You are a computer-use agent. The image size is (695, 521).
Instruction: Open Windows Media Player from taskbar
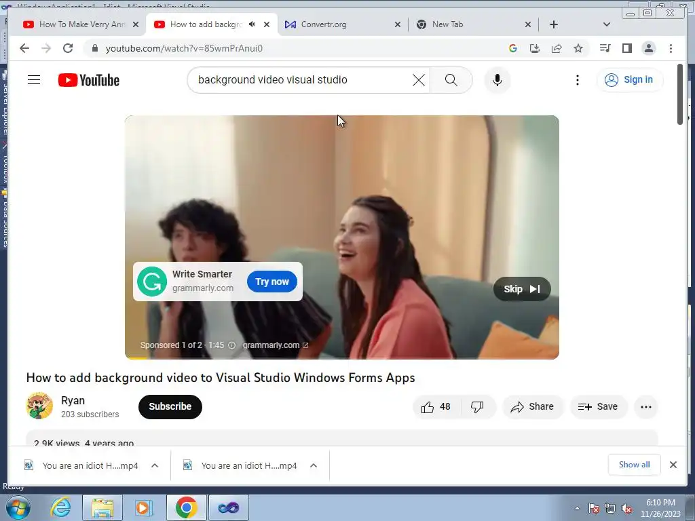[143, 507]
